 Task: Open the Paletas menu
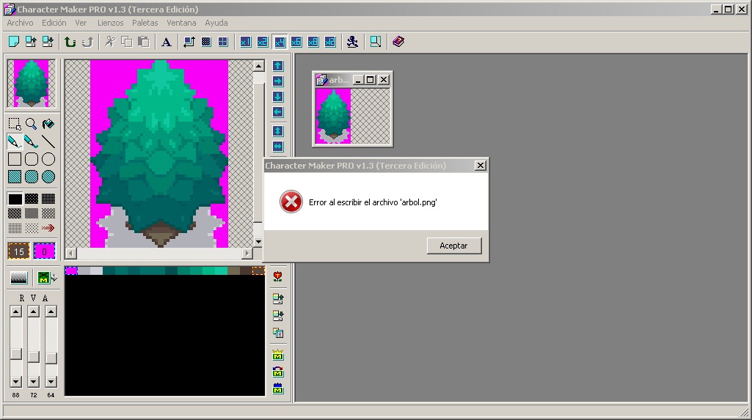click(x=145, y=23)
